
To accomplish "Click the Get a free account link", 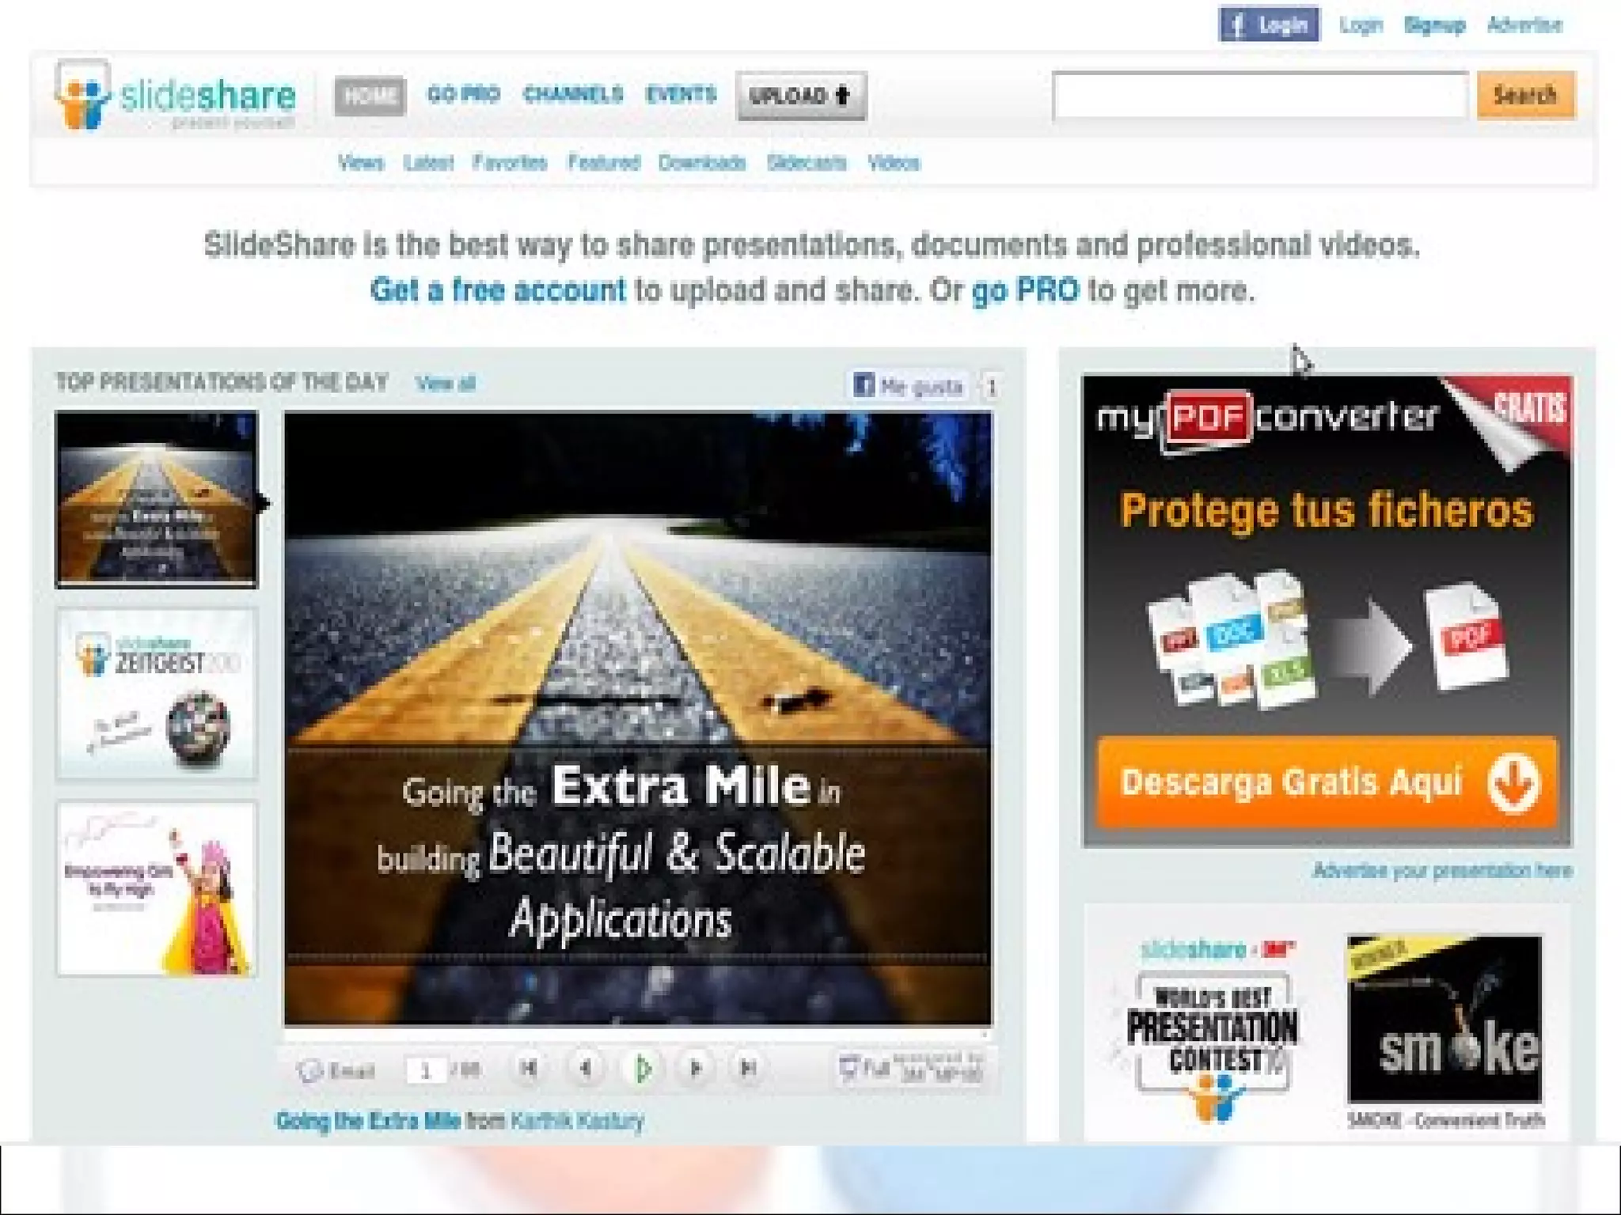I will coord(498,290).
